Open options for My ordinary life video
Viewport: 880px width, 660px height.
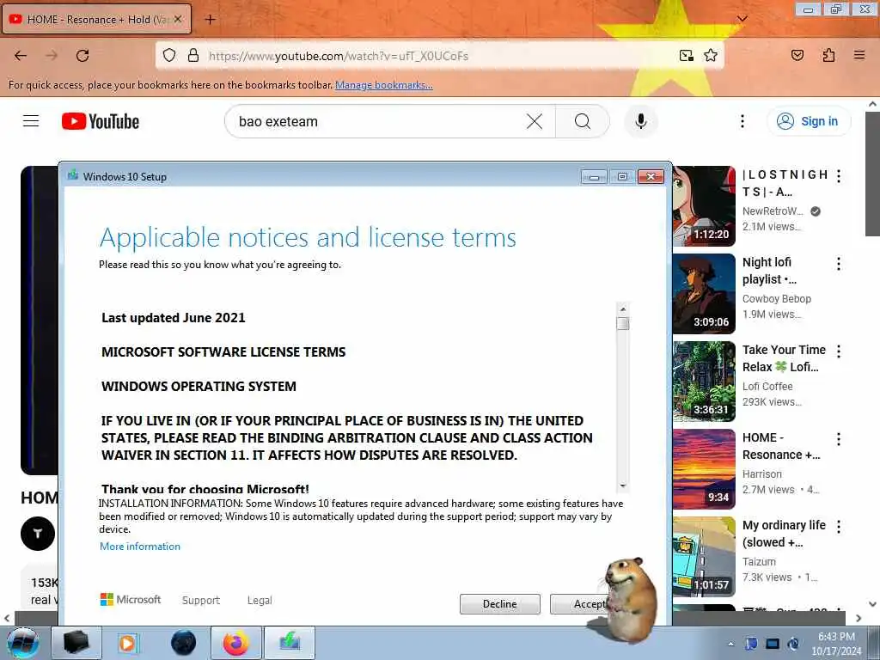coord(839,527)
